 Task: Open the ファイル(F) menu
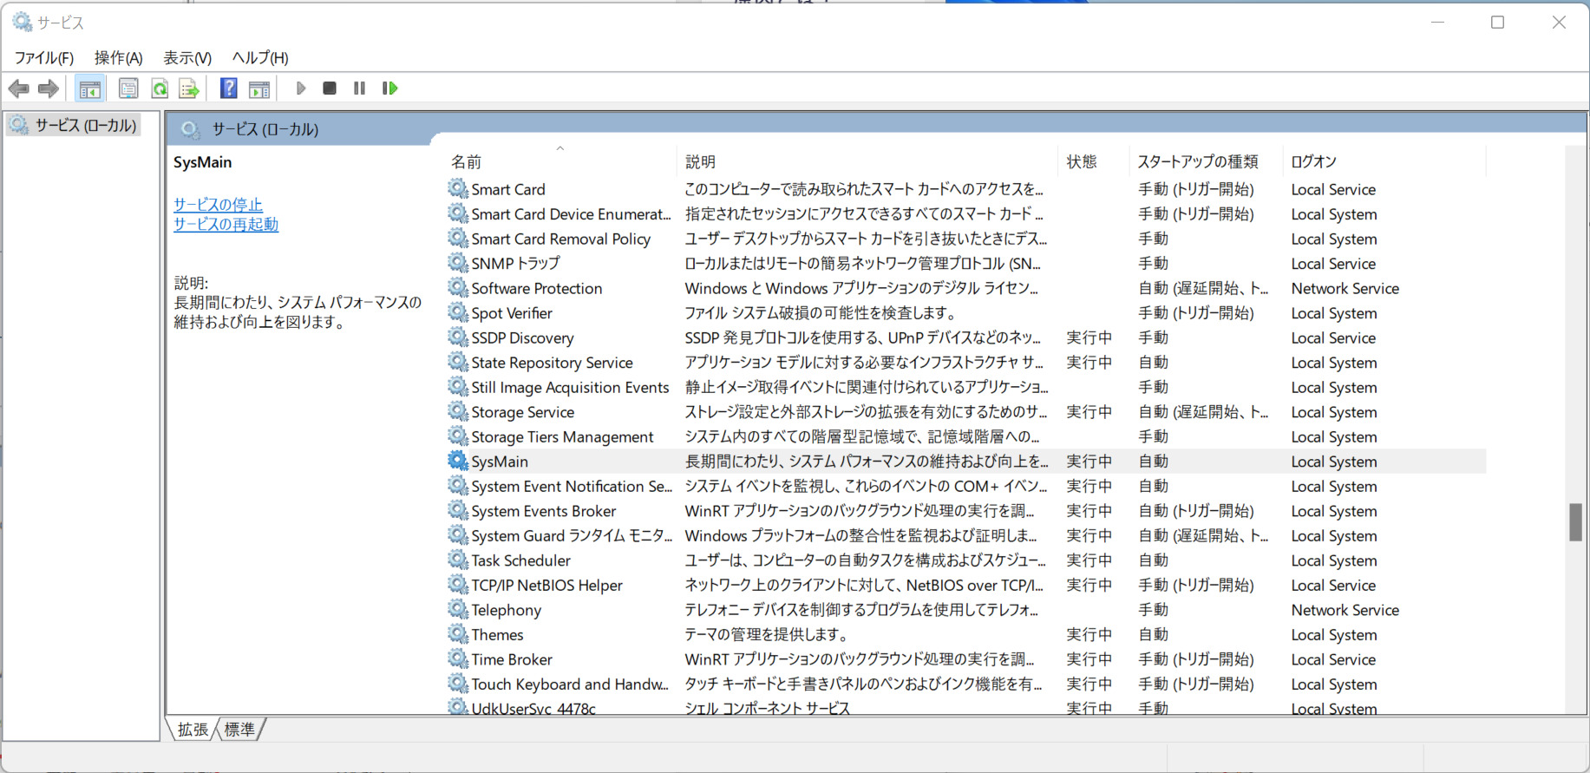44,58
